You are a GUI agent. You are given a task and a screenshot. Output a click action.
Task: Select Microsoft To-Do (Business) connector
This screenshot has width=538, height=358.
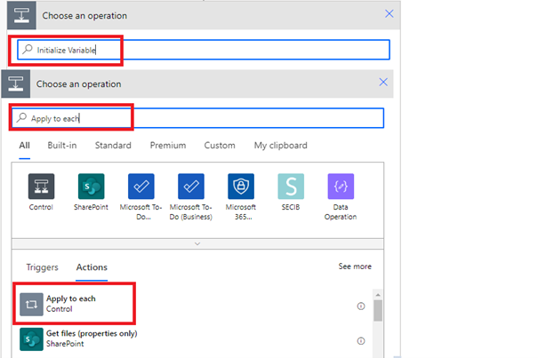tap(191, 187)
